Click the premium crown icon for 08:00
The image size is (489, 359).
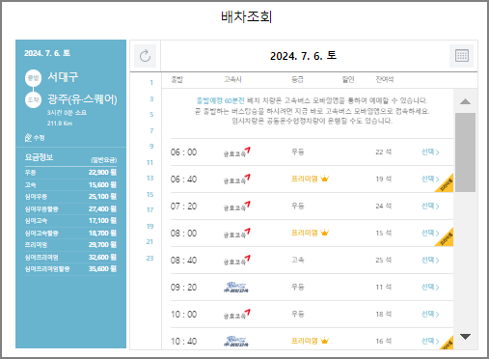(x=324, y=233)
